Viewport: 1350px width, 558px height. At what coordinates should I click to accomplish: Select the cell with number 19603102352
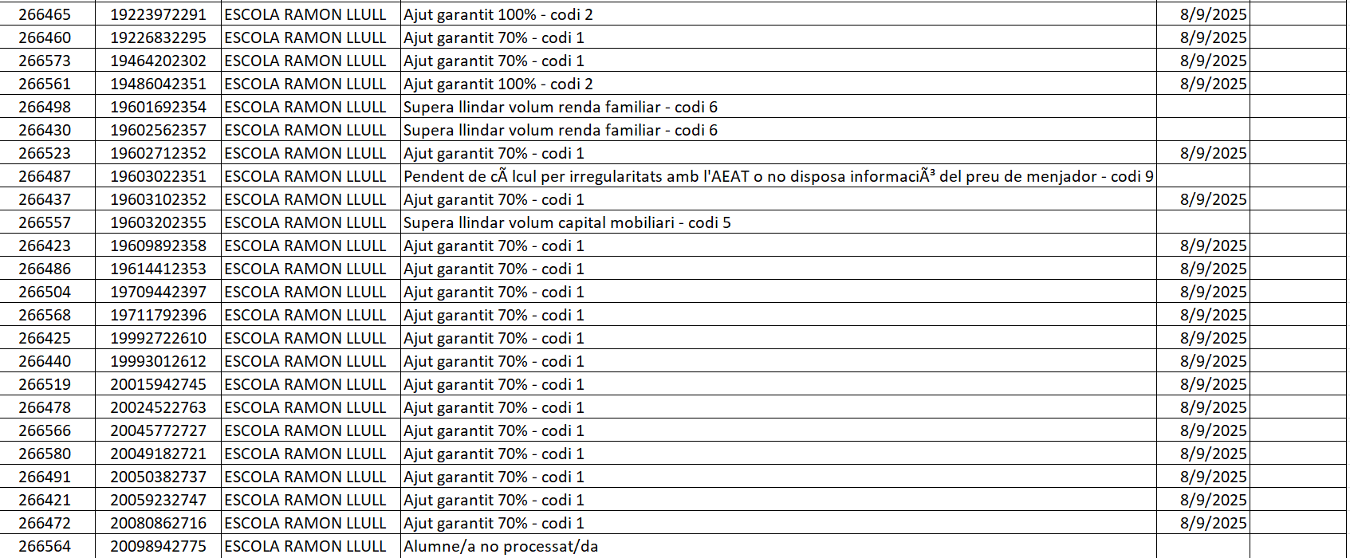158,199
